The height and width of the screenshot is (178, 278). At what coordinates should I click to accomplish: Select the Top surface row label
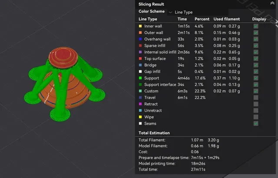155,59
